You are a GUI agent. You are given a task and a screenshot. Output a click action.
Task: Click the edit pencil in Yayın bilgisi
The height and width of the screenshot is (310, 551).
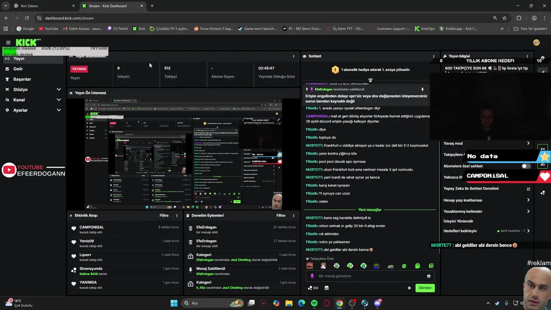(543, 72)
